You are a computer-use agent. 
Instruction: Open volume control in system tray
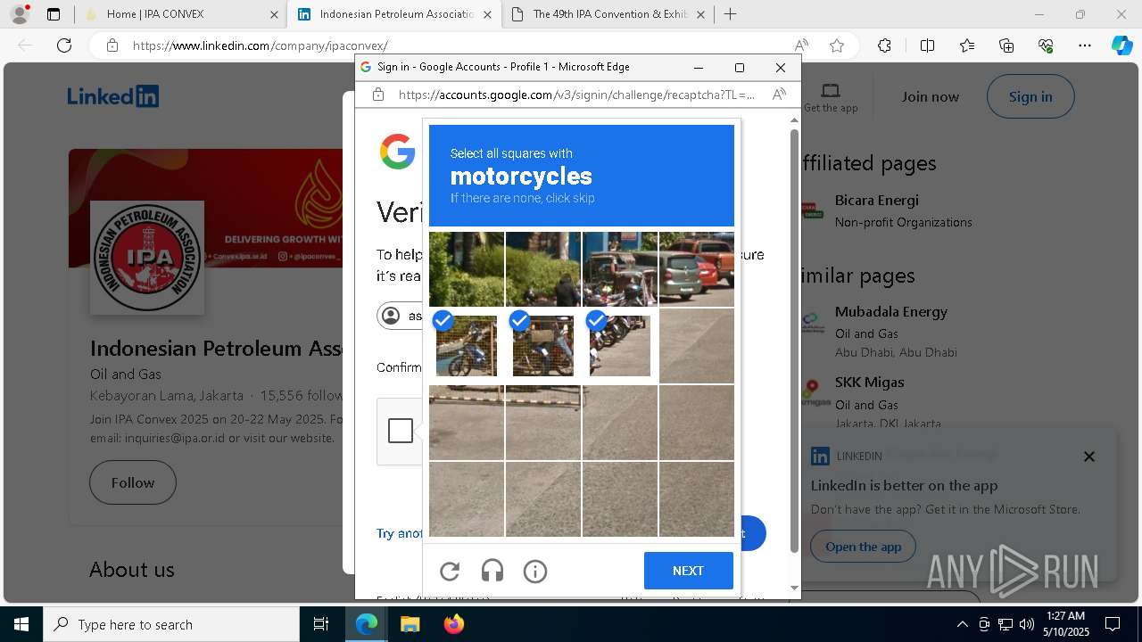coord(1026,624)
